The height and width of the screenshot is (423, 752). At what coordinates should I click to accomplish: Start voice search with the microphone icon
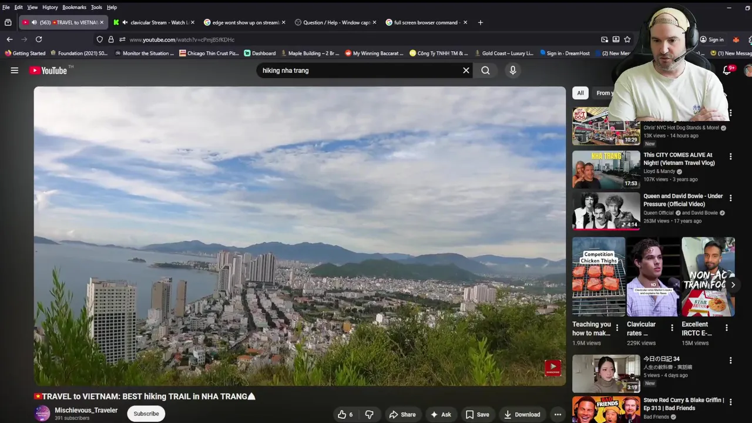click(x=513, y=70)
